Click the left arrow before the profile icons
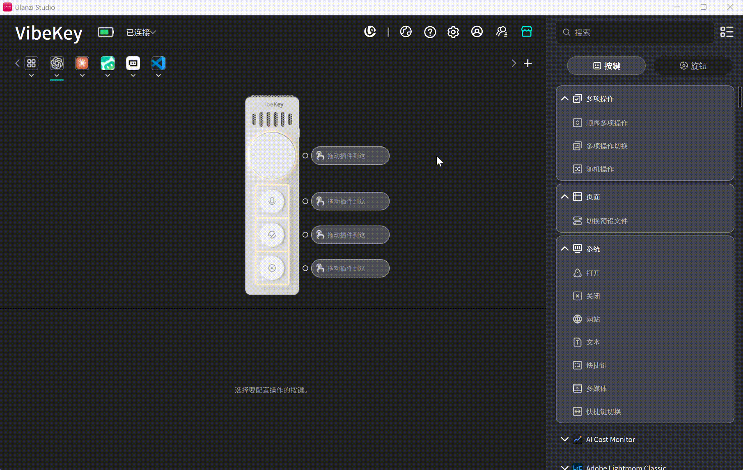Screen dimensions: 743x470 click(17, 63)
